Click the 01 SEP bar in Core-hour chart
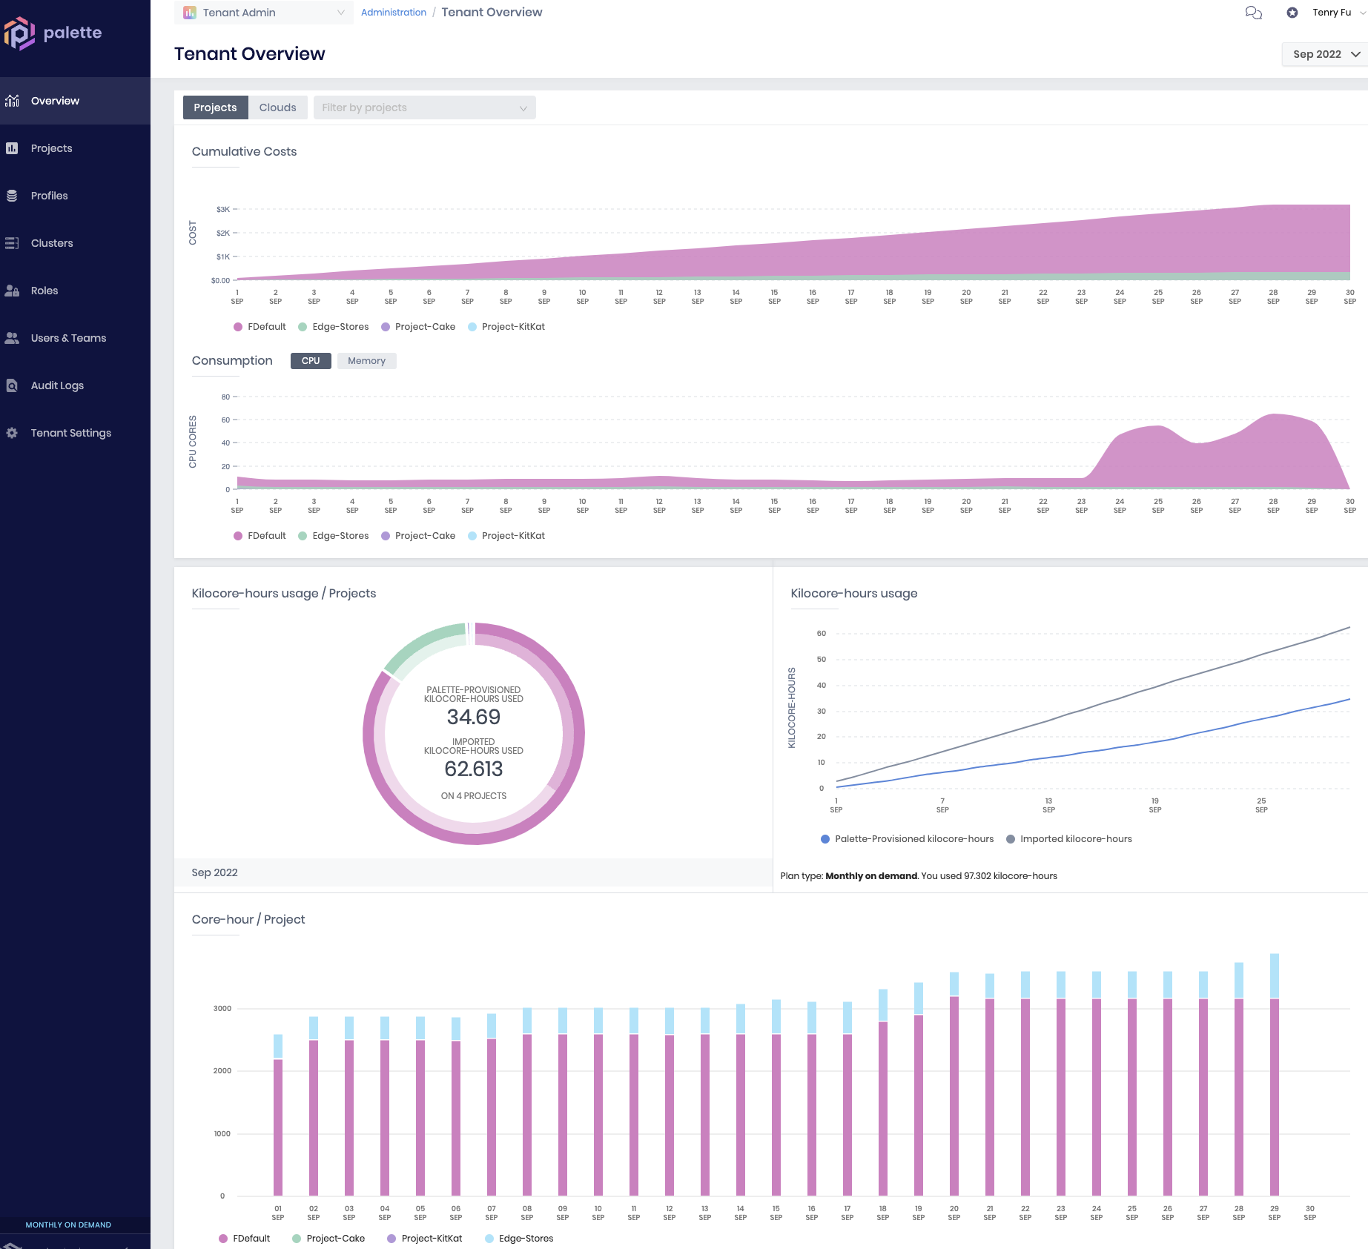Image resolution: width=1368 pixels, height=1249 pixels. pos(278,1115)
